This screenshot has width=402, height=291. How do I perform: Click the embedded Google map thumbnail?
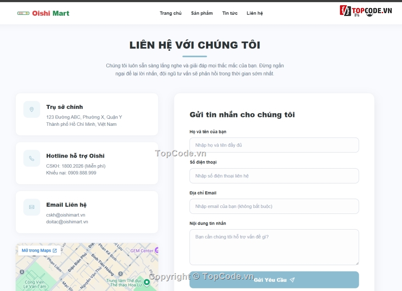(87, 267)
